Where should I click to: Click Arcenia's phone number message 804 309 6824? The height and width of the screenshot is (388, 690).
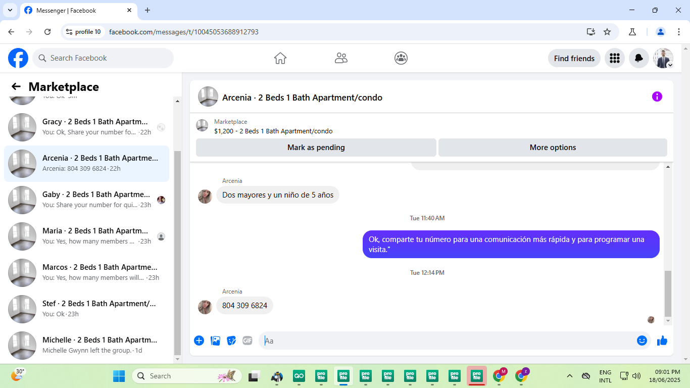pyautogui.click(x=245, y=306)
